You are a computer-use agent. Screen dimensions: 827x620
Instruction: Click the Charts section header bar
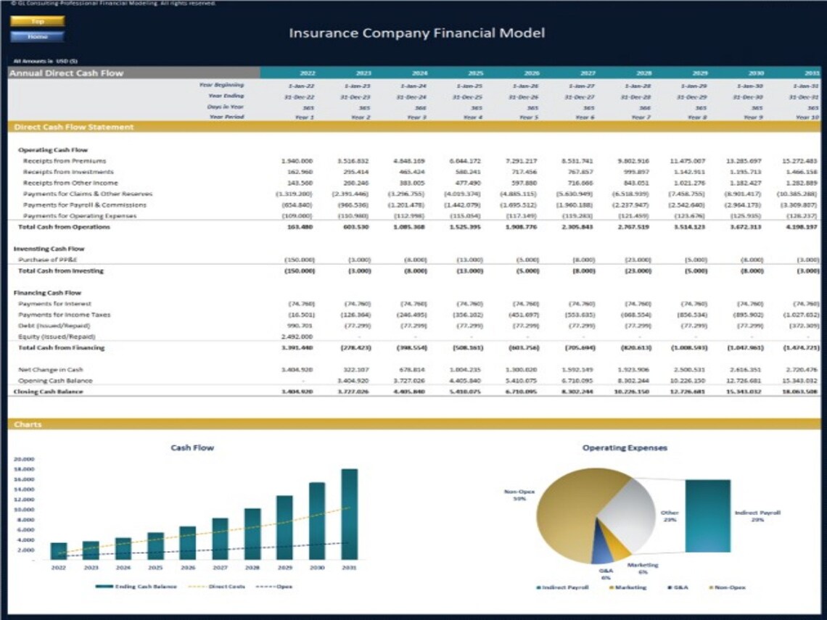coord(29,425)
